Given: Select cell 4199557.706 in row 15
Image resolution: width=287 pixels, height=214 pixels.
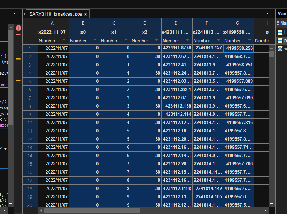Looking at the screenshot, I should click(238, 164).
